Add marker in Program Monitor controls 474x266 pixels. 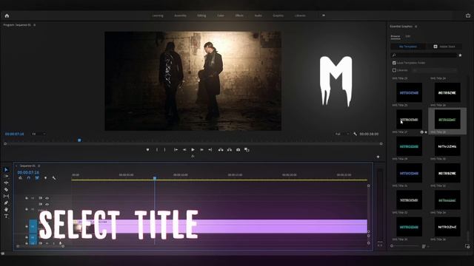147,149
